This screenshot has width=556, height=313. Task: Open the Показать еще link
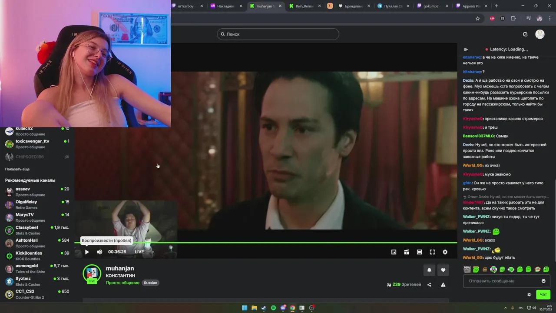[x=17, y=169]
